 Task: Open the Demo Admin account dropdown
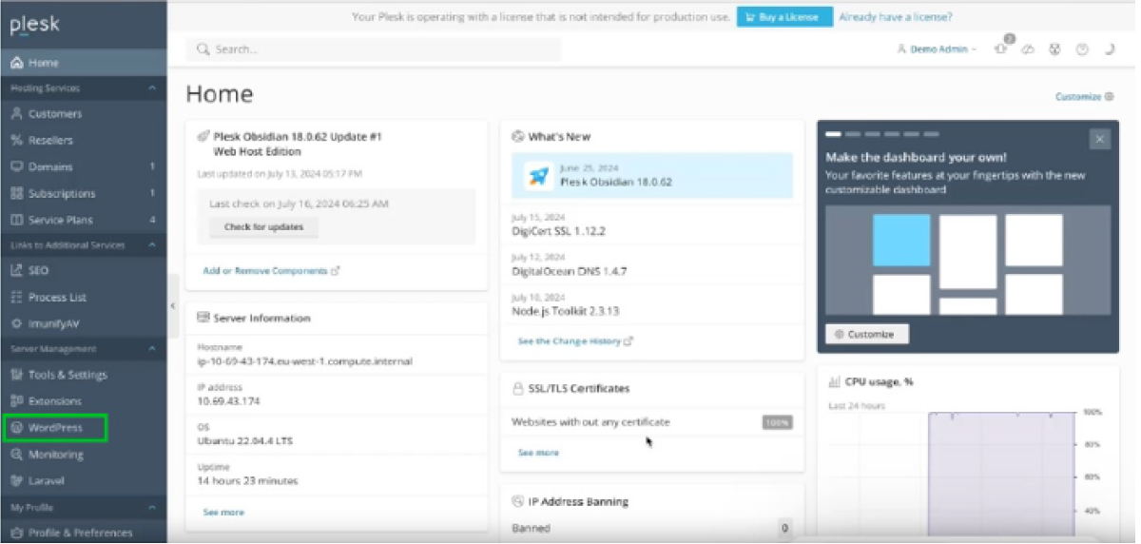pyautogui.click(x=937, y=49)
